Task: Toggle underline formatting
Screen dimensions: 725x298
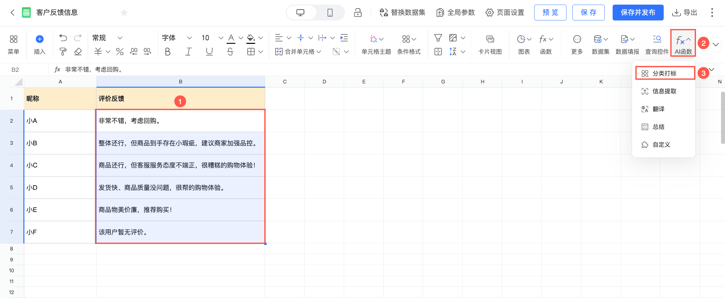Action: (209, 52)
